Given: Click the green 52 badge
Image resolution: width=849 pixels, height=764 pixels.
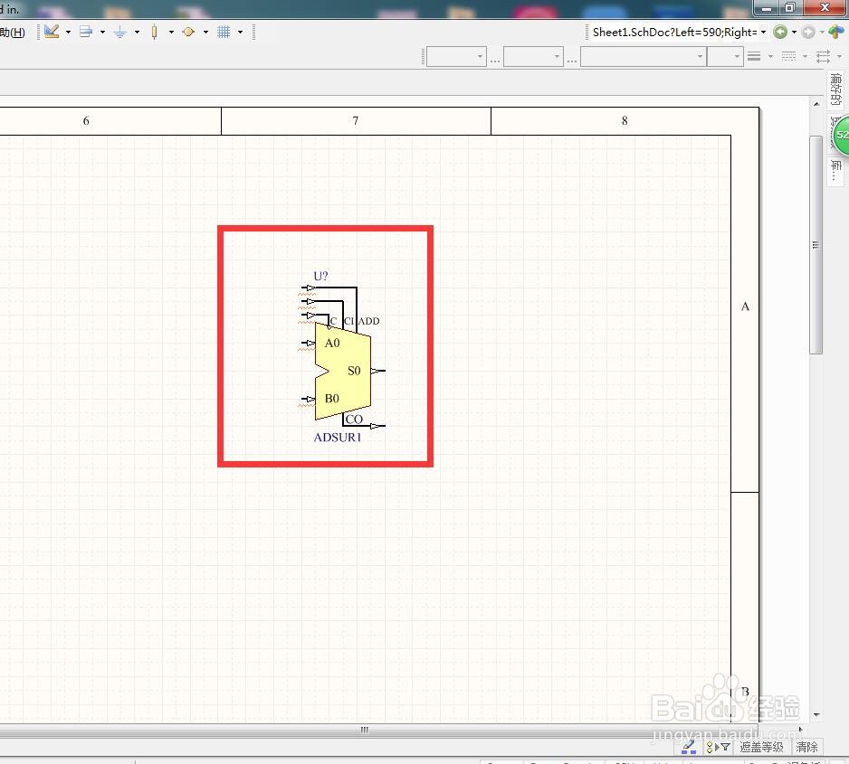Looking at the screenshot, I should [842, 135].
